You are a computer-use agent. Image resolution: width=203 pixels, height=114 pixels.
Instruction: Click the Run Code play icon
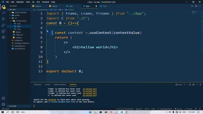[192, 6]
